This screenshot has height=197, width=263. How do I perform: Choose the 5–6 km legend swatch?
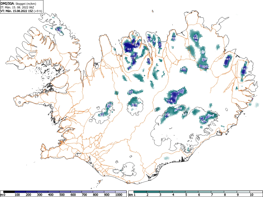tap(192, 192)
